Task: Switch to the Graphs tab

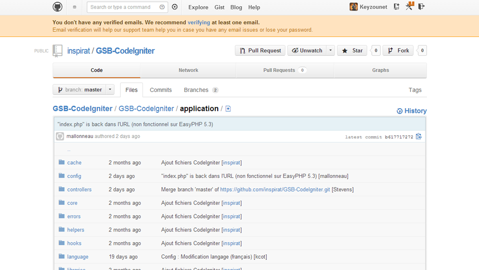Action: coord(380,70)
